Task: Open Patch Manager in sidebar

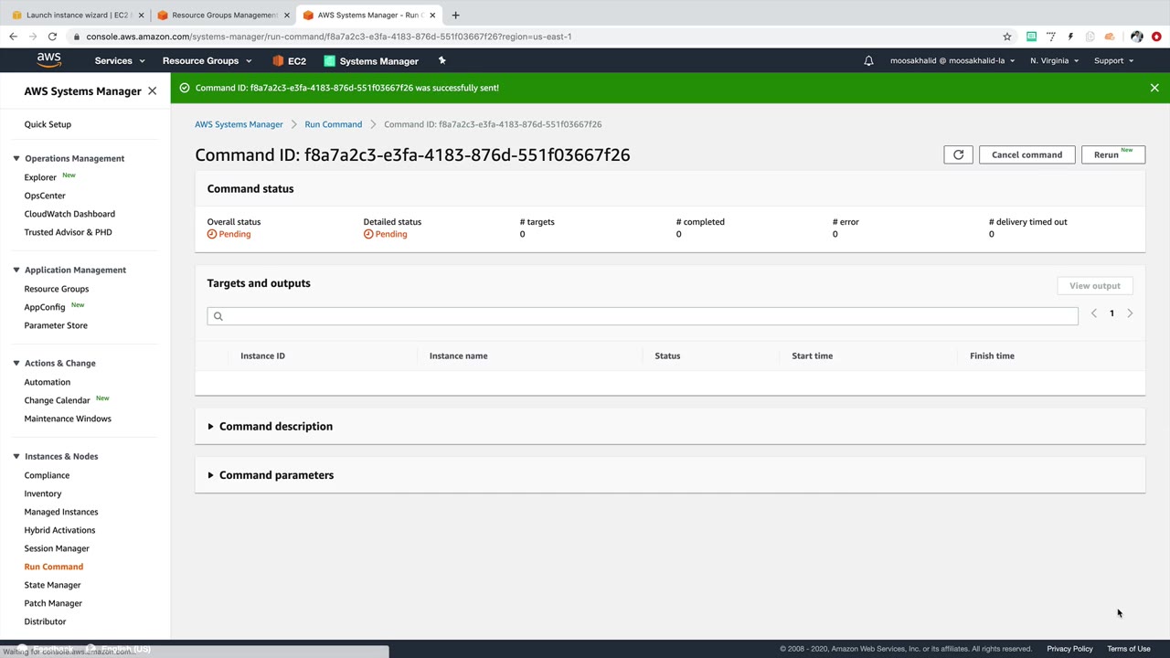Action: (53, 603)
